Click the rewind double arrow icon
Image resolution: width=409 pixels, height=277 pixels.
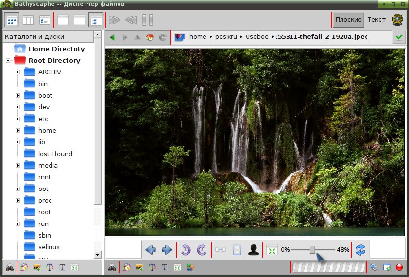[131, 20]
